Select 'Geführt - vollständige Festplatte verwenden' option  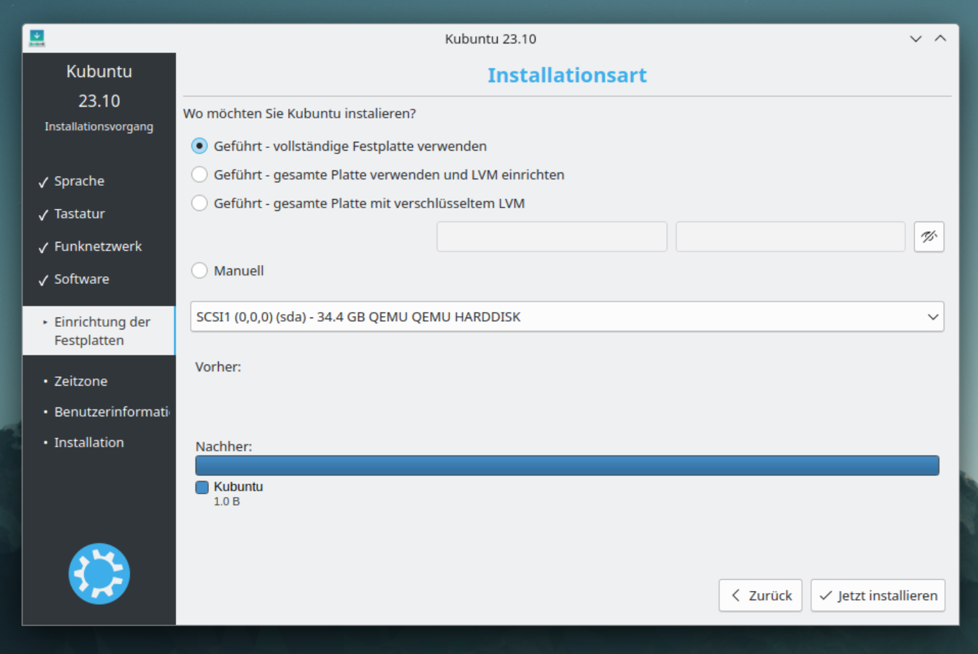tap(200, 146)
